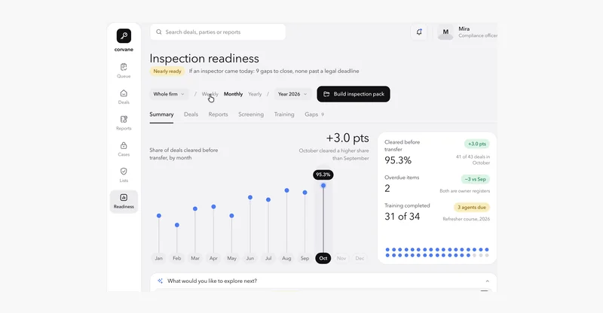Switch to the Reports tab
Viewport: 603px width, 313px height.
(x=218, y=114)
